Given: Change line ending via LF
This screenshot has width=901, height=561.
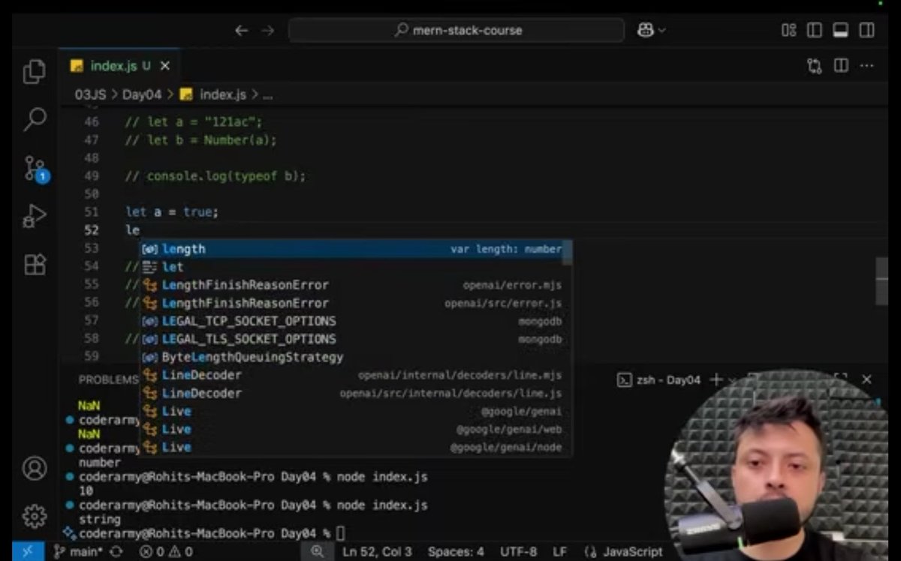Looking at the screenshot, I should coord(560,551).
